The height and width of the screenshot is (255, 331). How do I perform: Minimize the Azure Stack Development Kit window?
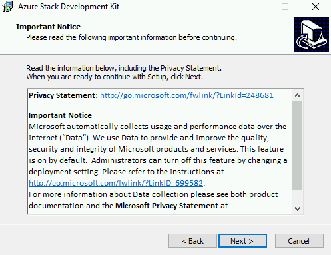tap(255, 7)
